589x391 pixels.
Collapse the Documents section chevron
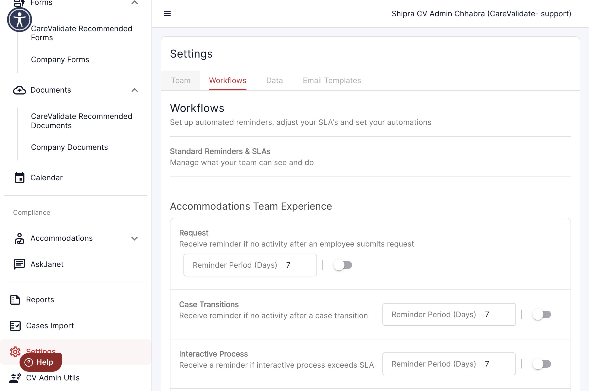coord(135,90)
